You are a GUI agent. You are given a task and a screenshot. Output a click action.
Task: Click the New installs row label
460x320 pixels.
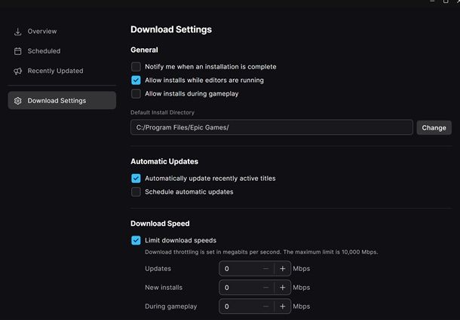point(164,288)
